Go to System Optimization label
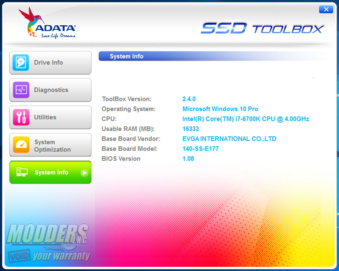Image resolution: width=339 pixels, height=271 pixels. (x=52, y=146)
